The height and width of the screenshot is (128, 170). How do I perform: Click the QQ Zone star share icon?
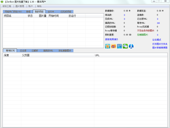(107, 46)
